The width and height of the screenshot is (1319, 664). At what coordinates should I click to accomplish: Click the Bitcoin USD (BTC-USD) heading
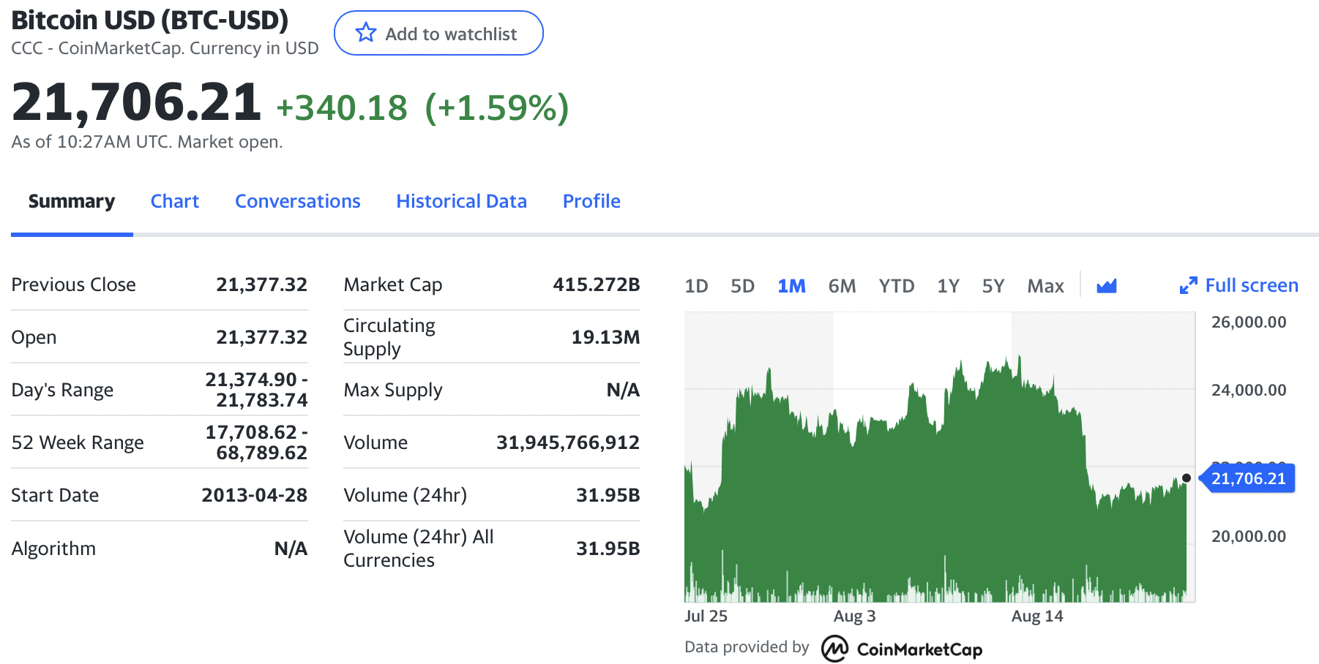(150, 20)
